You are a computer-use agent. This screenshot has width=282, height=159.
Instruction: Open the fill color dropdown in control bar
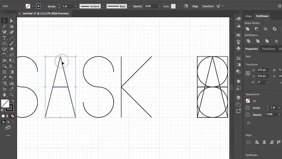33,6
